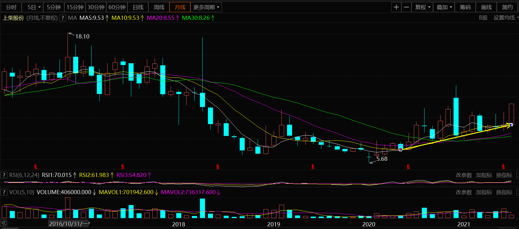Open the RSI indicator help question mark
This screenshot has width=519, height=229.
click(4, 175)
